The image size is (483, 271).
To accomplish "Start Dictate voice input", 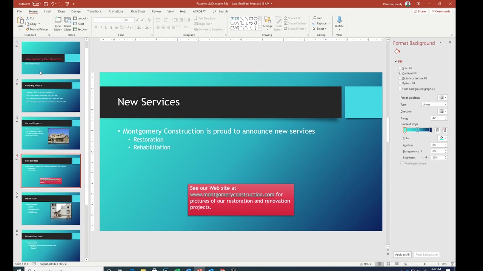I will coord(339,23).
